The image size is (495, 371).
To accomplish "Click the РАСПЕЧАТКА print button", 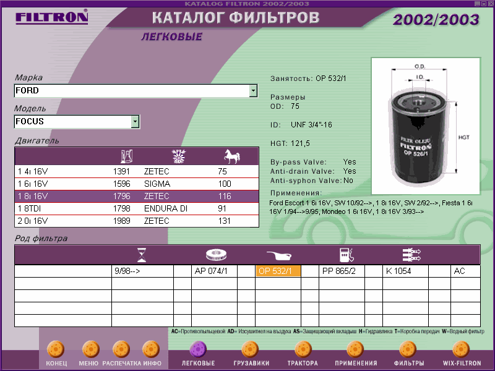I will point(121,349).
